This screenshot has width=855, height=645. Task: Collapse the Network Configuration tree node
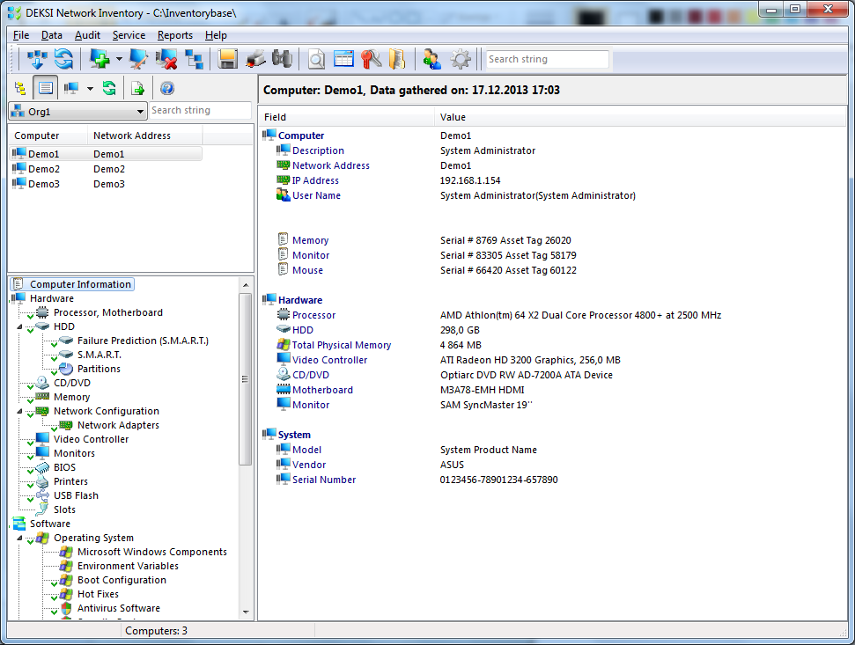click(19, 411)
